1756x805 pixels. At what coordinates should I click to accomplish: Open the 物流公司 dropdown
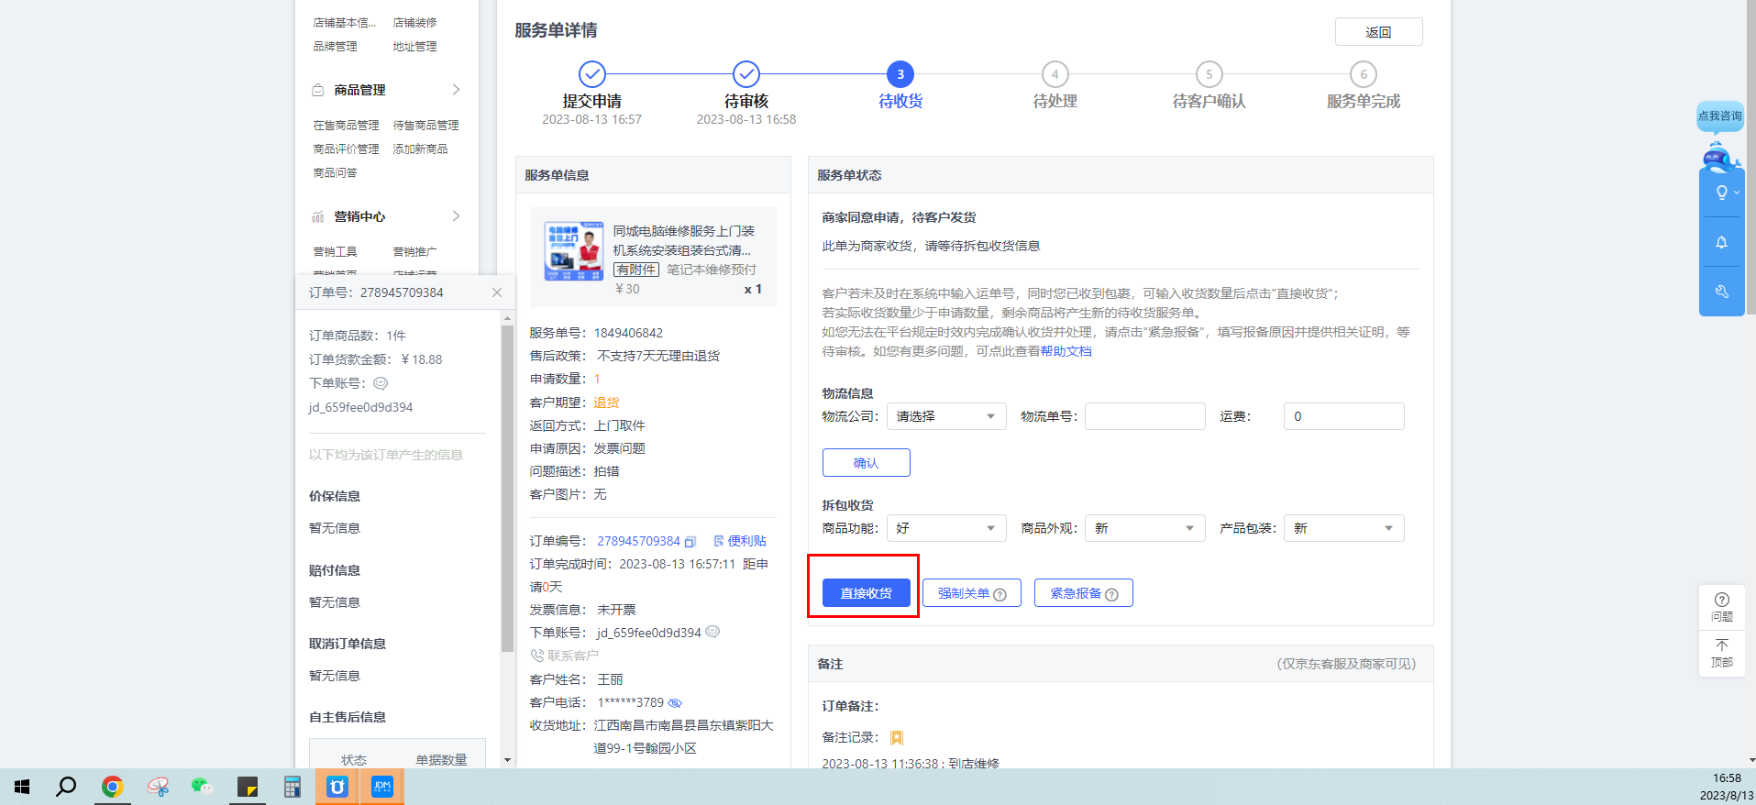click(945, 416)
